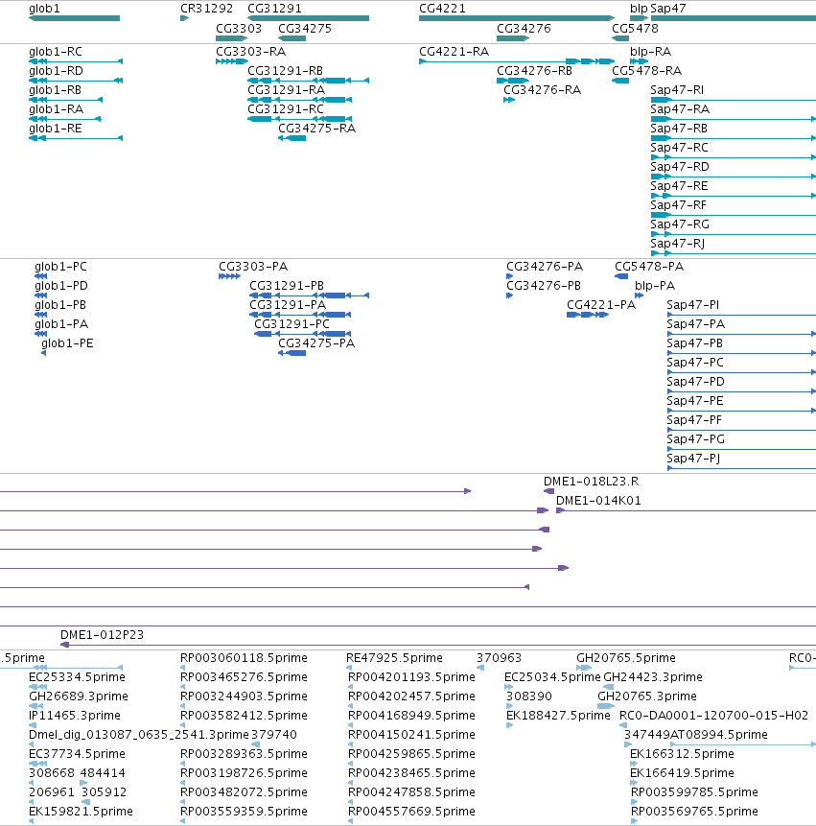The width and height of the screenshot is (816, 826).
Task: Select protein CG34275-PA
Action: point(316,343)
